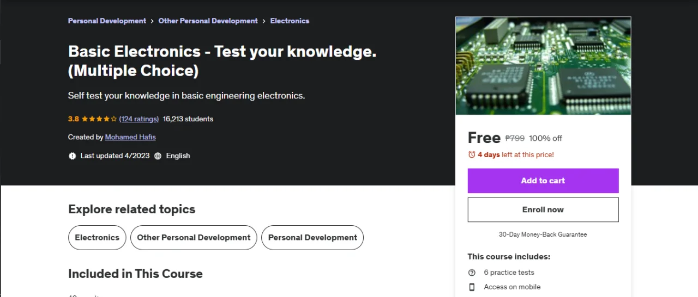698x297 pixels.
Task: Select the Electronics topic pill
Action: coord(97,238)
